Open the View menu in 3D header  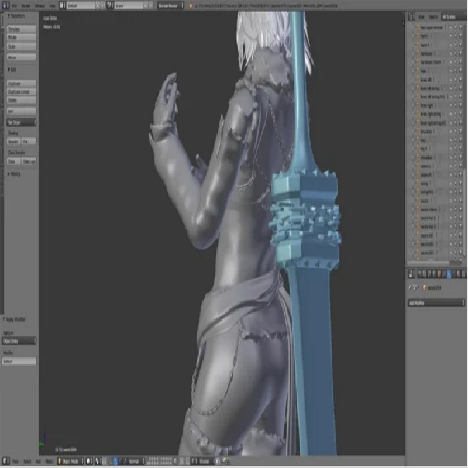pos(16,462)
